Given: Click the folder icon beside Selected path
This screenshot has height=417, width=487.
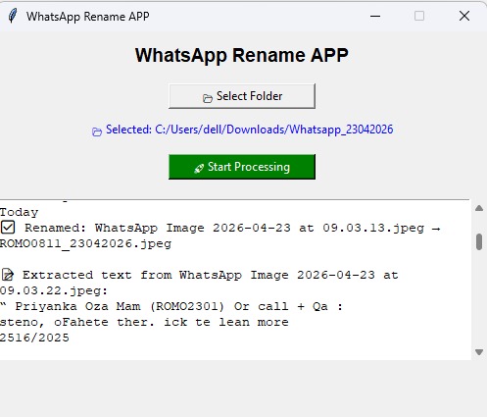Looking at the screenshot, I should click(97, 131).
